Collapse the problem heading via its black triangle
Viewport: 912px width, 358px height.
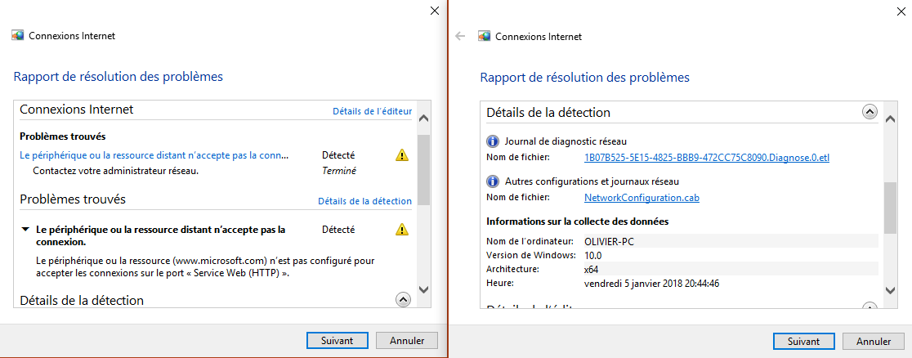25,230
